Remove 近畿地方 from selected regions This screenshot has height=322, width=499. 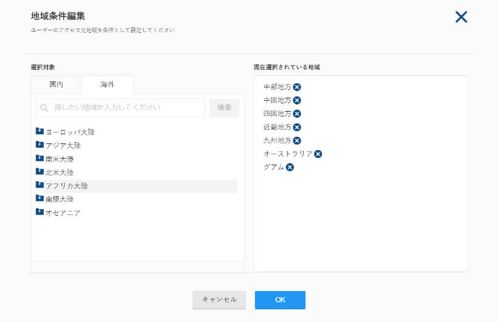point(297,128)
